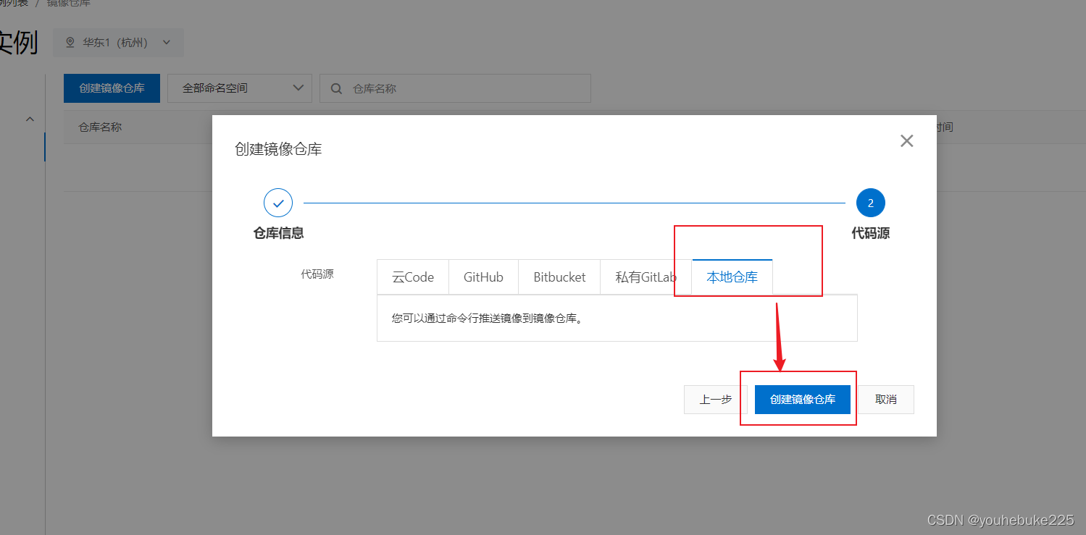Click the location pin icon beside 华东1
This screenshot has height=535, width=1086.
[70, 43]
